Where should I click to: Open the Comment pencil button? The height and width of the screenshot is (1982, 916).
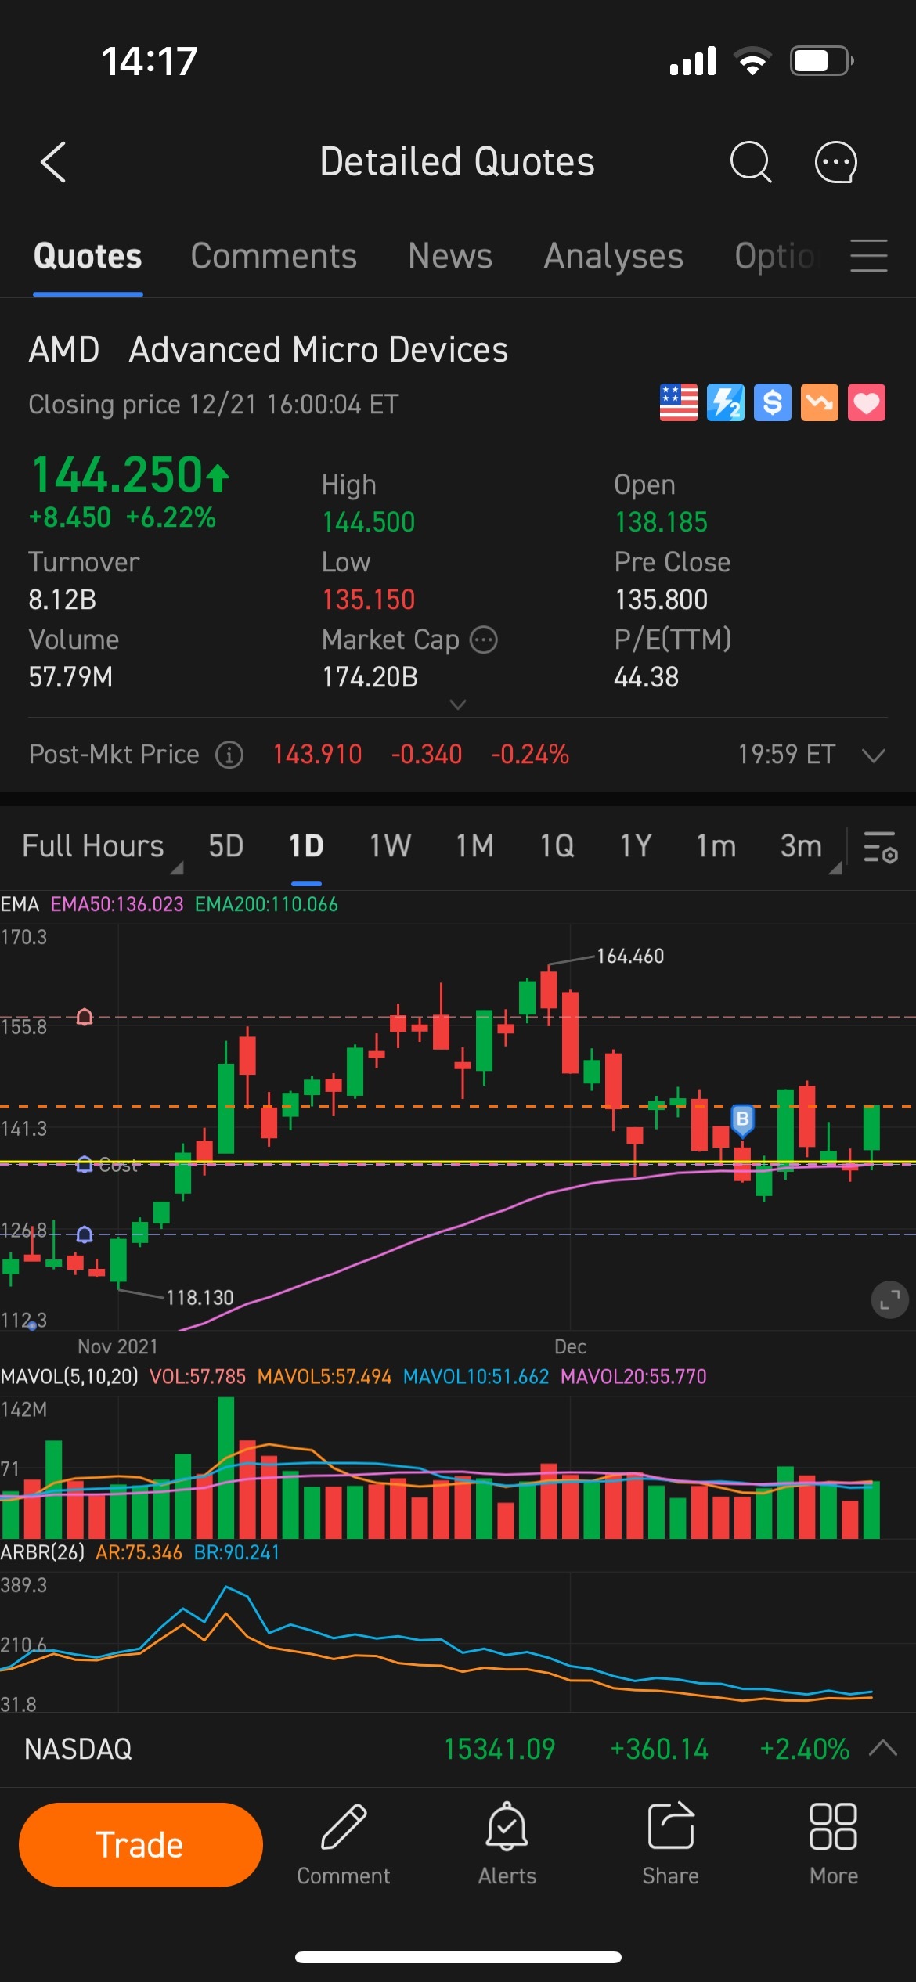[x=344, y=1843]
